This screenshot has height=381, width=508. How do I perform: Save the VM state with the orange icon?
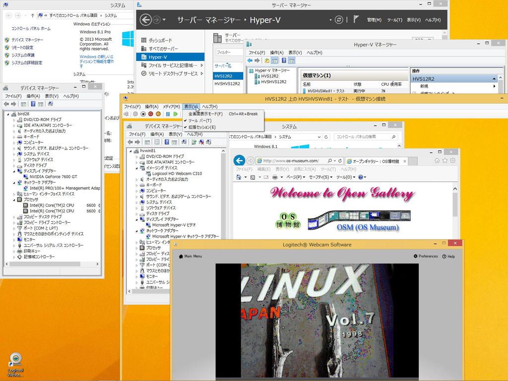coord(158,114)
